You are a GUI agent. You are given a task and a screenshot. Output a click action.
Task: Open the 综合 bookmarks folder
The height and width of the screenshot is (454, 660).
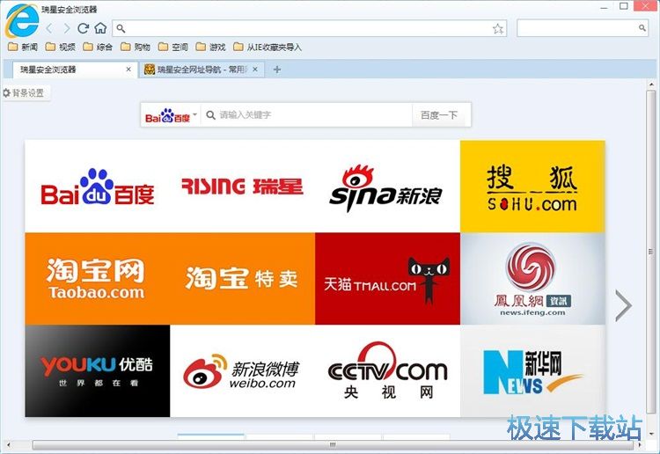pos(98,47)
